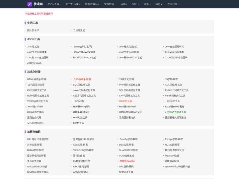
Task: Open the Xpath工具 link
Action: 78,123
